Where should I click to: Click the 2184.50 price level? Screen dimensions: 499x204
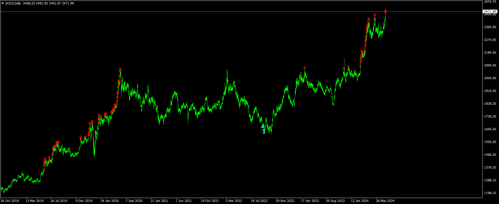pyautogui.click(x=490, y=53)
